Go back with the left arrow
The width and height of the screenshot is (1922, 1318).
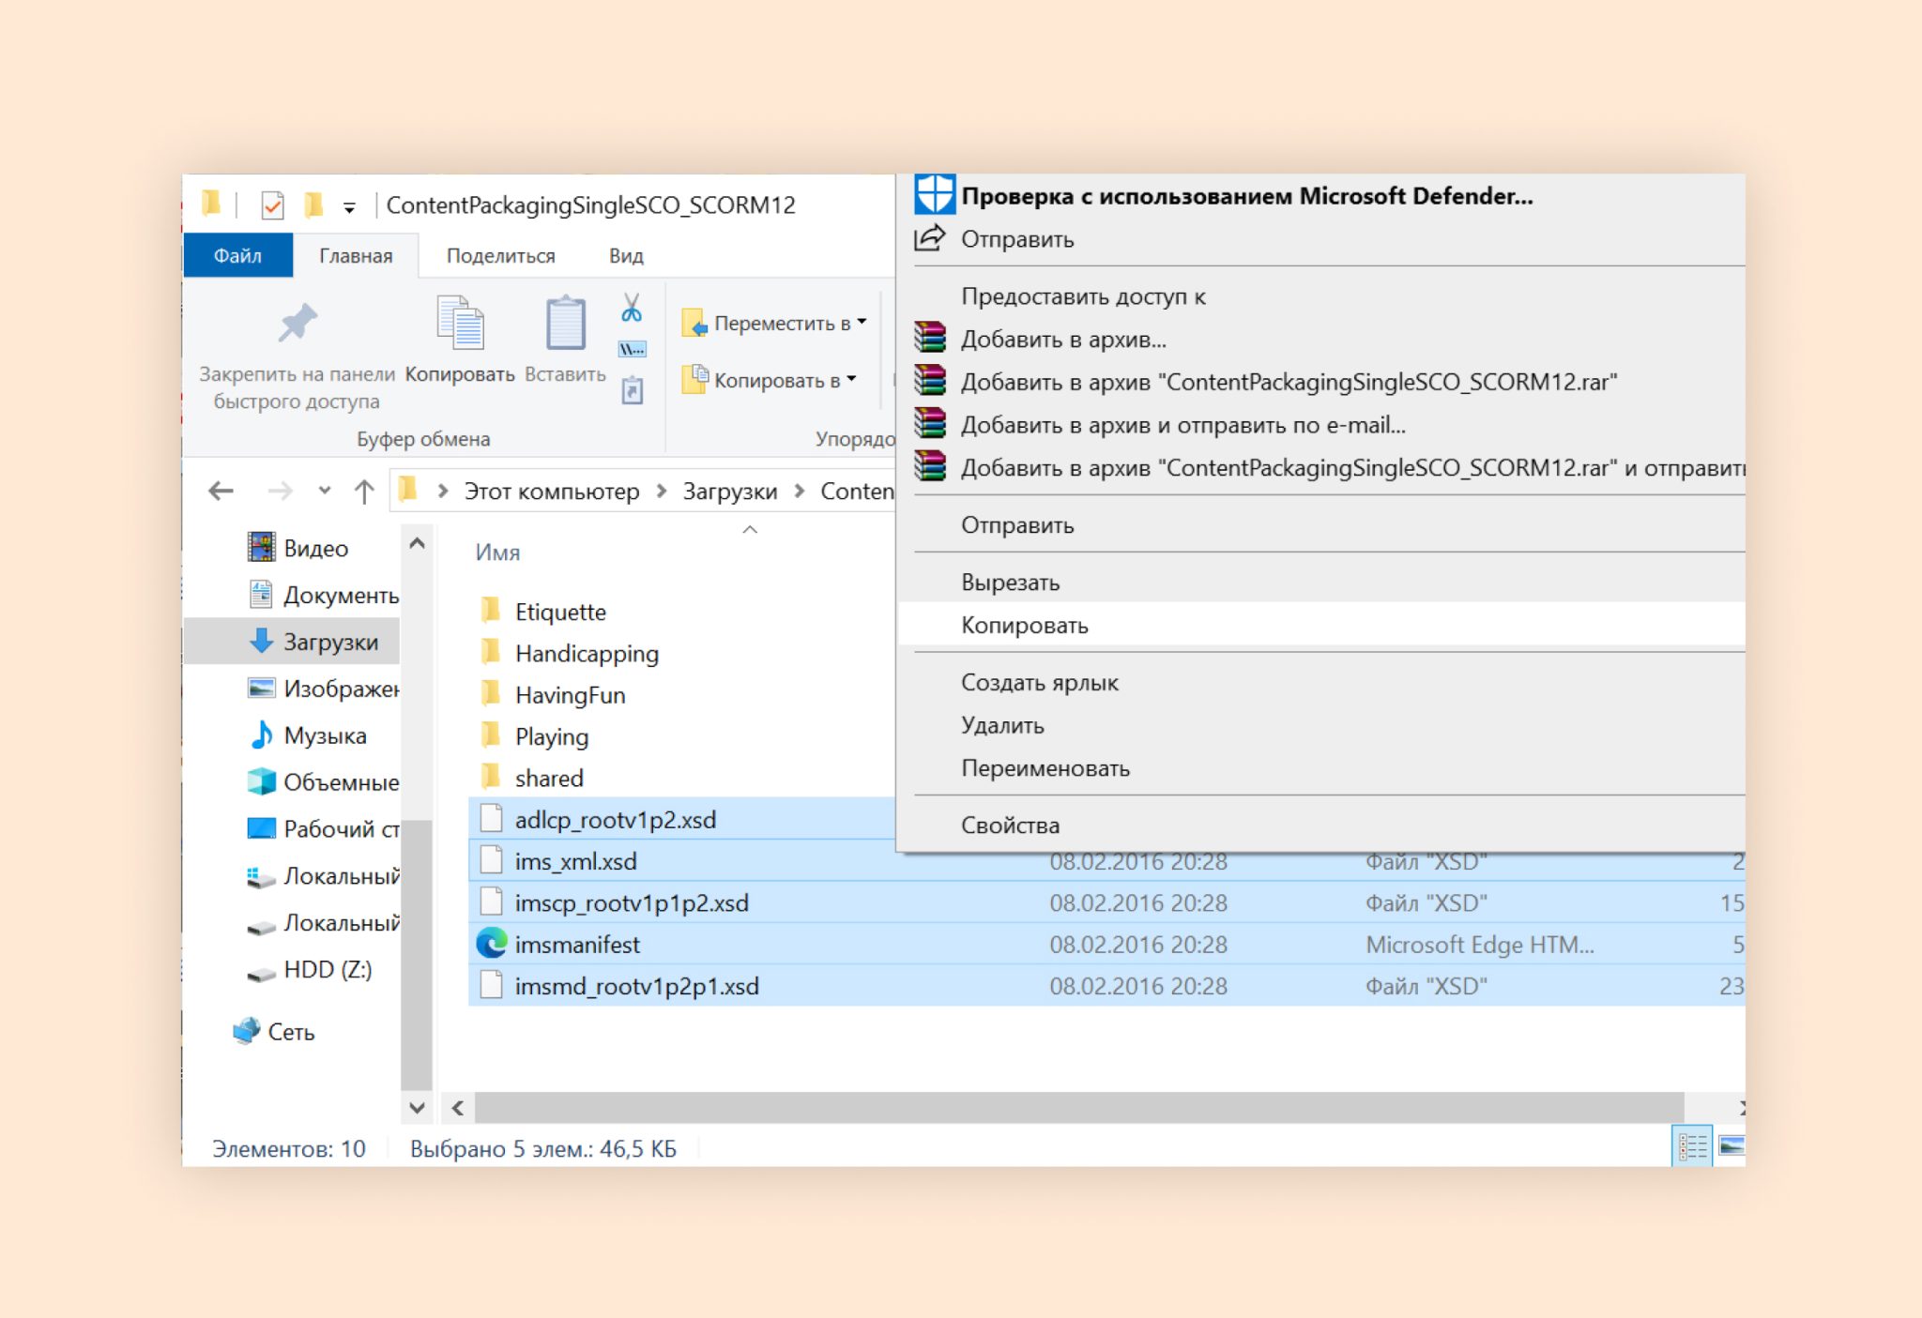pos(221,491)
